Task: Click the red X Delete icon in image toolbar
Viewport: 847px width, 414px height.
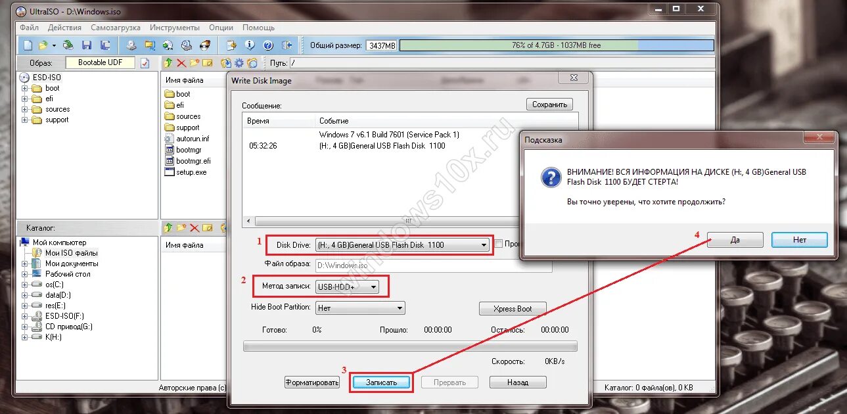Action: click(181, 63)
